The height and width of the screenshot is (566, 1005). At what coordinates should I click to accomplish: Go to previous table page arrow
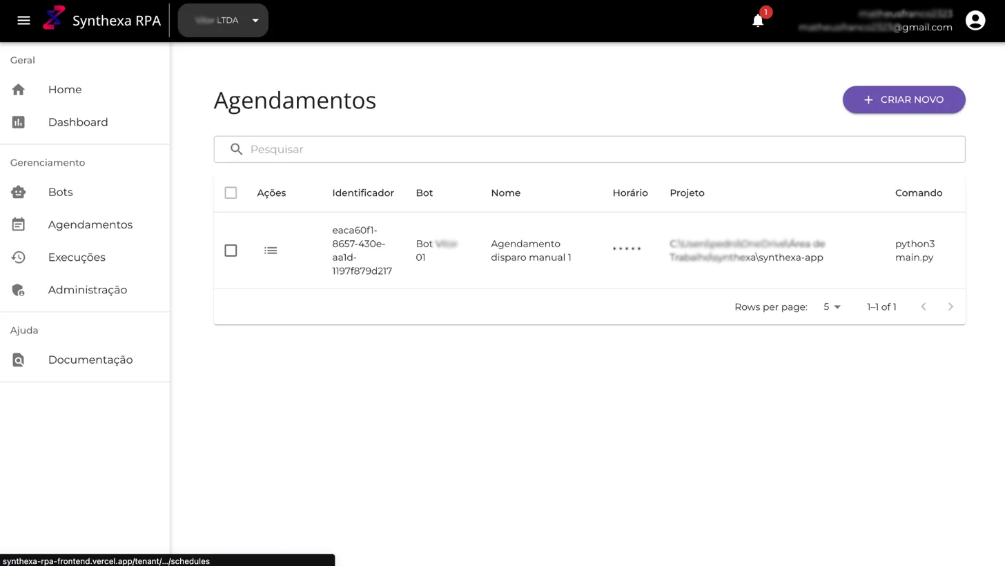coord(923,306)
